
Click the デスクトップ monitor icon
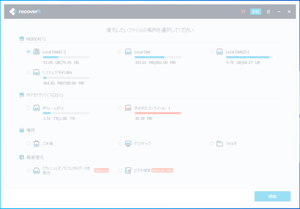(128, 144)
